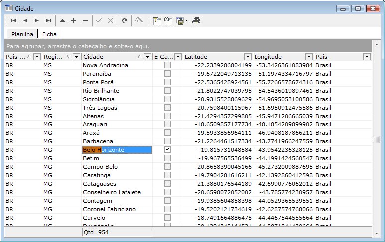Screen dimensions: 385x242
Task: Open the search binoculars icon
Action: [168, 21]
